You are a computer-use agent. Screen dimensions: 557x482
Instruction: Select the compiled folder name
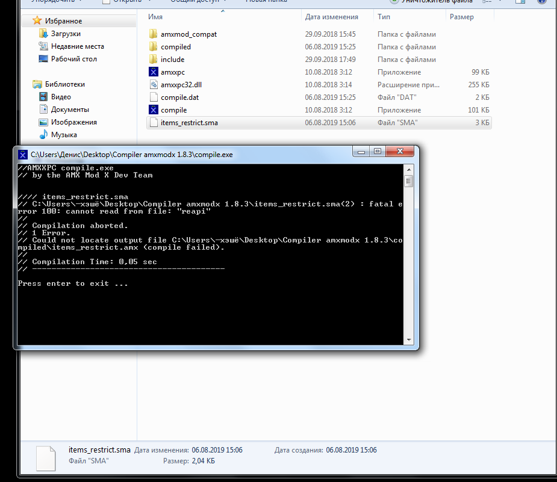pos(176,47)
